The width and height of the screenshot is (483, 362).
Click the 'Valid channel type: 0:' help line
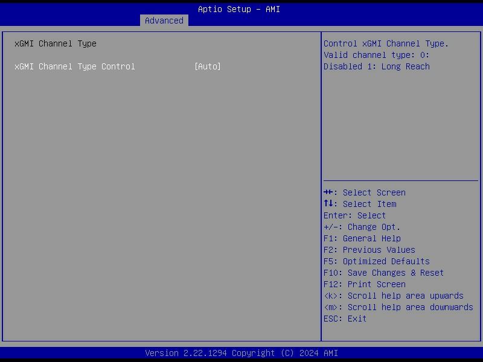point(376,55)
